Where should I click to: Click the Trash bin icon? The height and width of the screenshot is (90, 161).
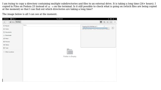[x=4, y=48]
